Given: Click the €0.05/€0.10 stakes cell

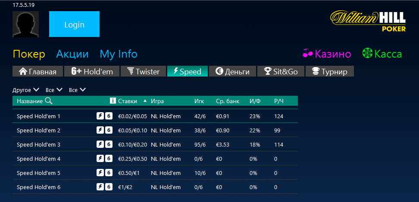Looking at the screenshot, I should [x=132, y=131].
